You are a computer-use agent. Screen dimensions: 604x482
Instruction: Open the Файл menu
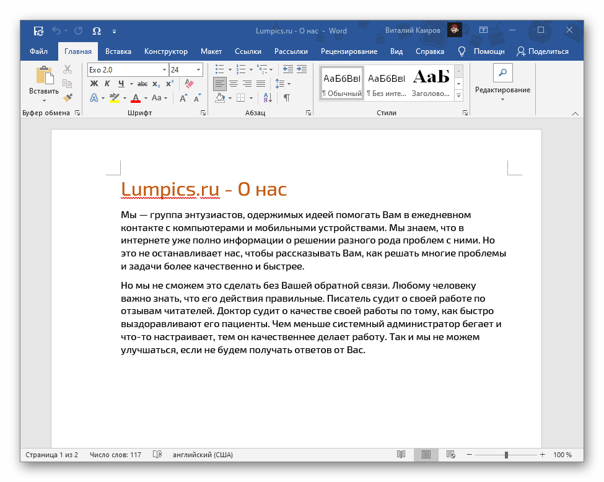click(38, 51)
